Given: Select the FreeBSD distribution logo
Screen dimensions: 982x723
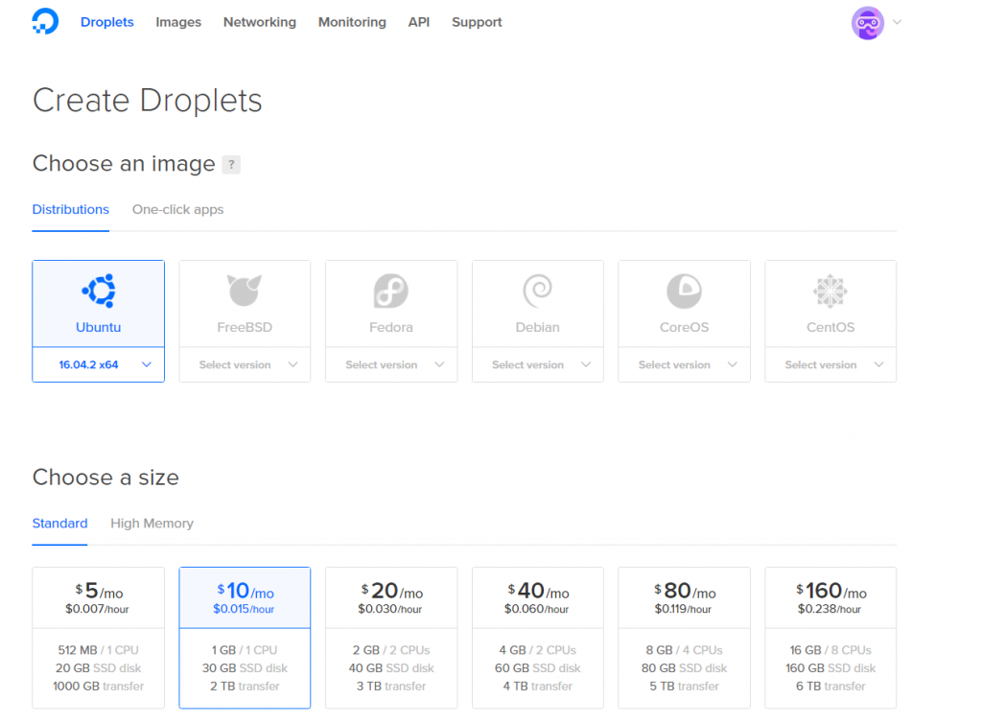Looking at the screenshot, I should 245,290.
